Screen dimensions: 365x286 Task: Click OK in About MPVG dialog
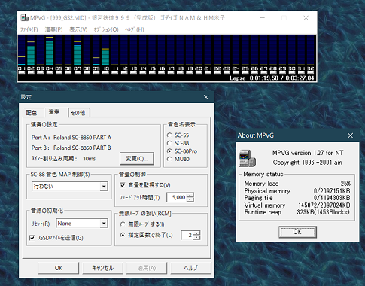pyautogui.click(x=297, y=232)
